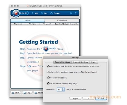Open the Proxy tab

tap(94, 62)
